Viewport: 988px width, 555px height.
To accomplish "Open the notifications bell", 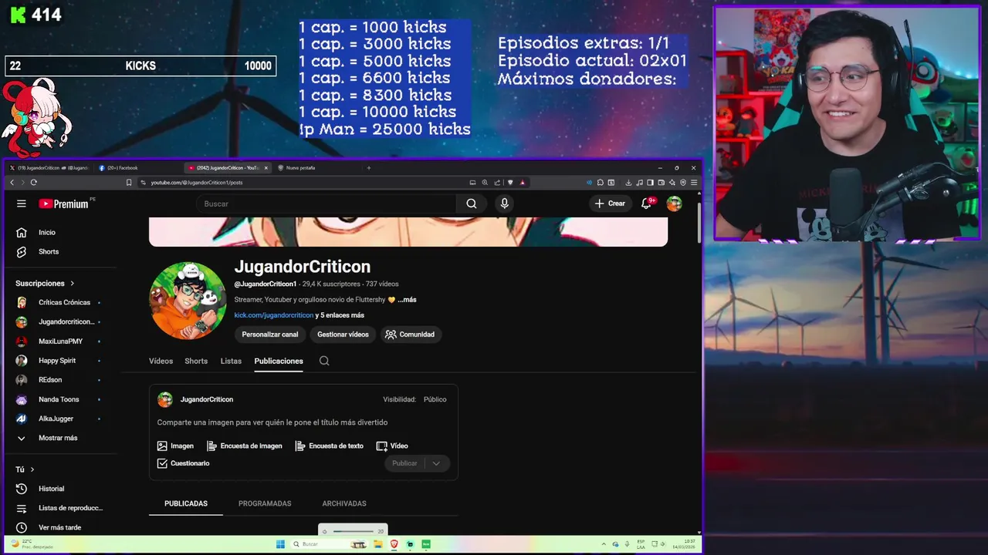I will click(x=647, y=203).
